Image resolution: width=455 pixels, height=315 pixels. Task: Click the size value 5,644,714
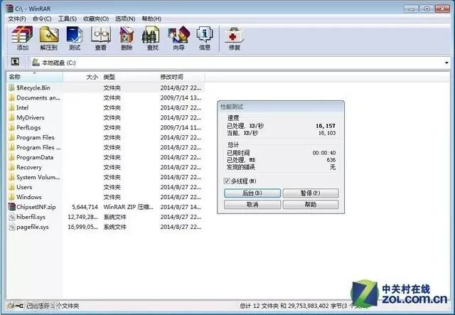[85, 207]
